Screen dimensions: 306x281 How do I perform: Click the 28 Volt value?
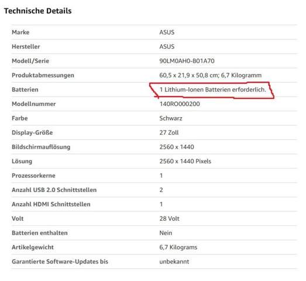pyautogui.click(x=169, y=218)
